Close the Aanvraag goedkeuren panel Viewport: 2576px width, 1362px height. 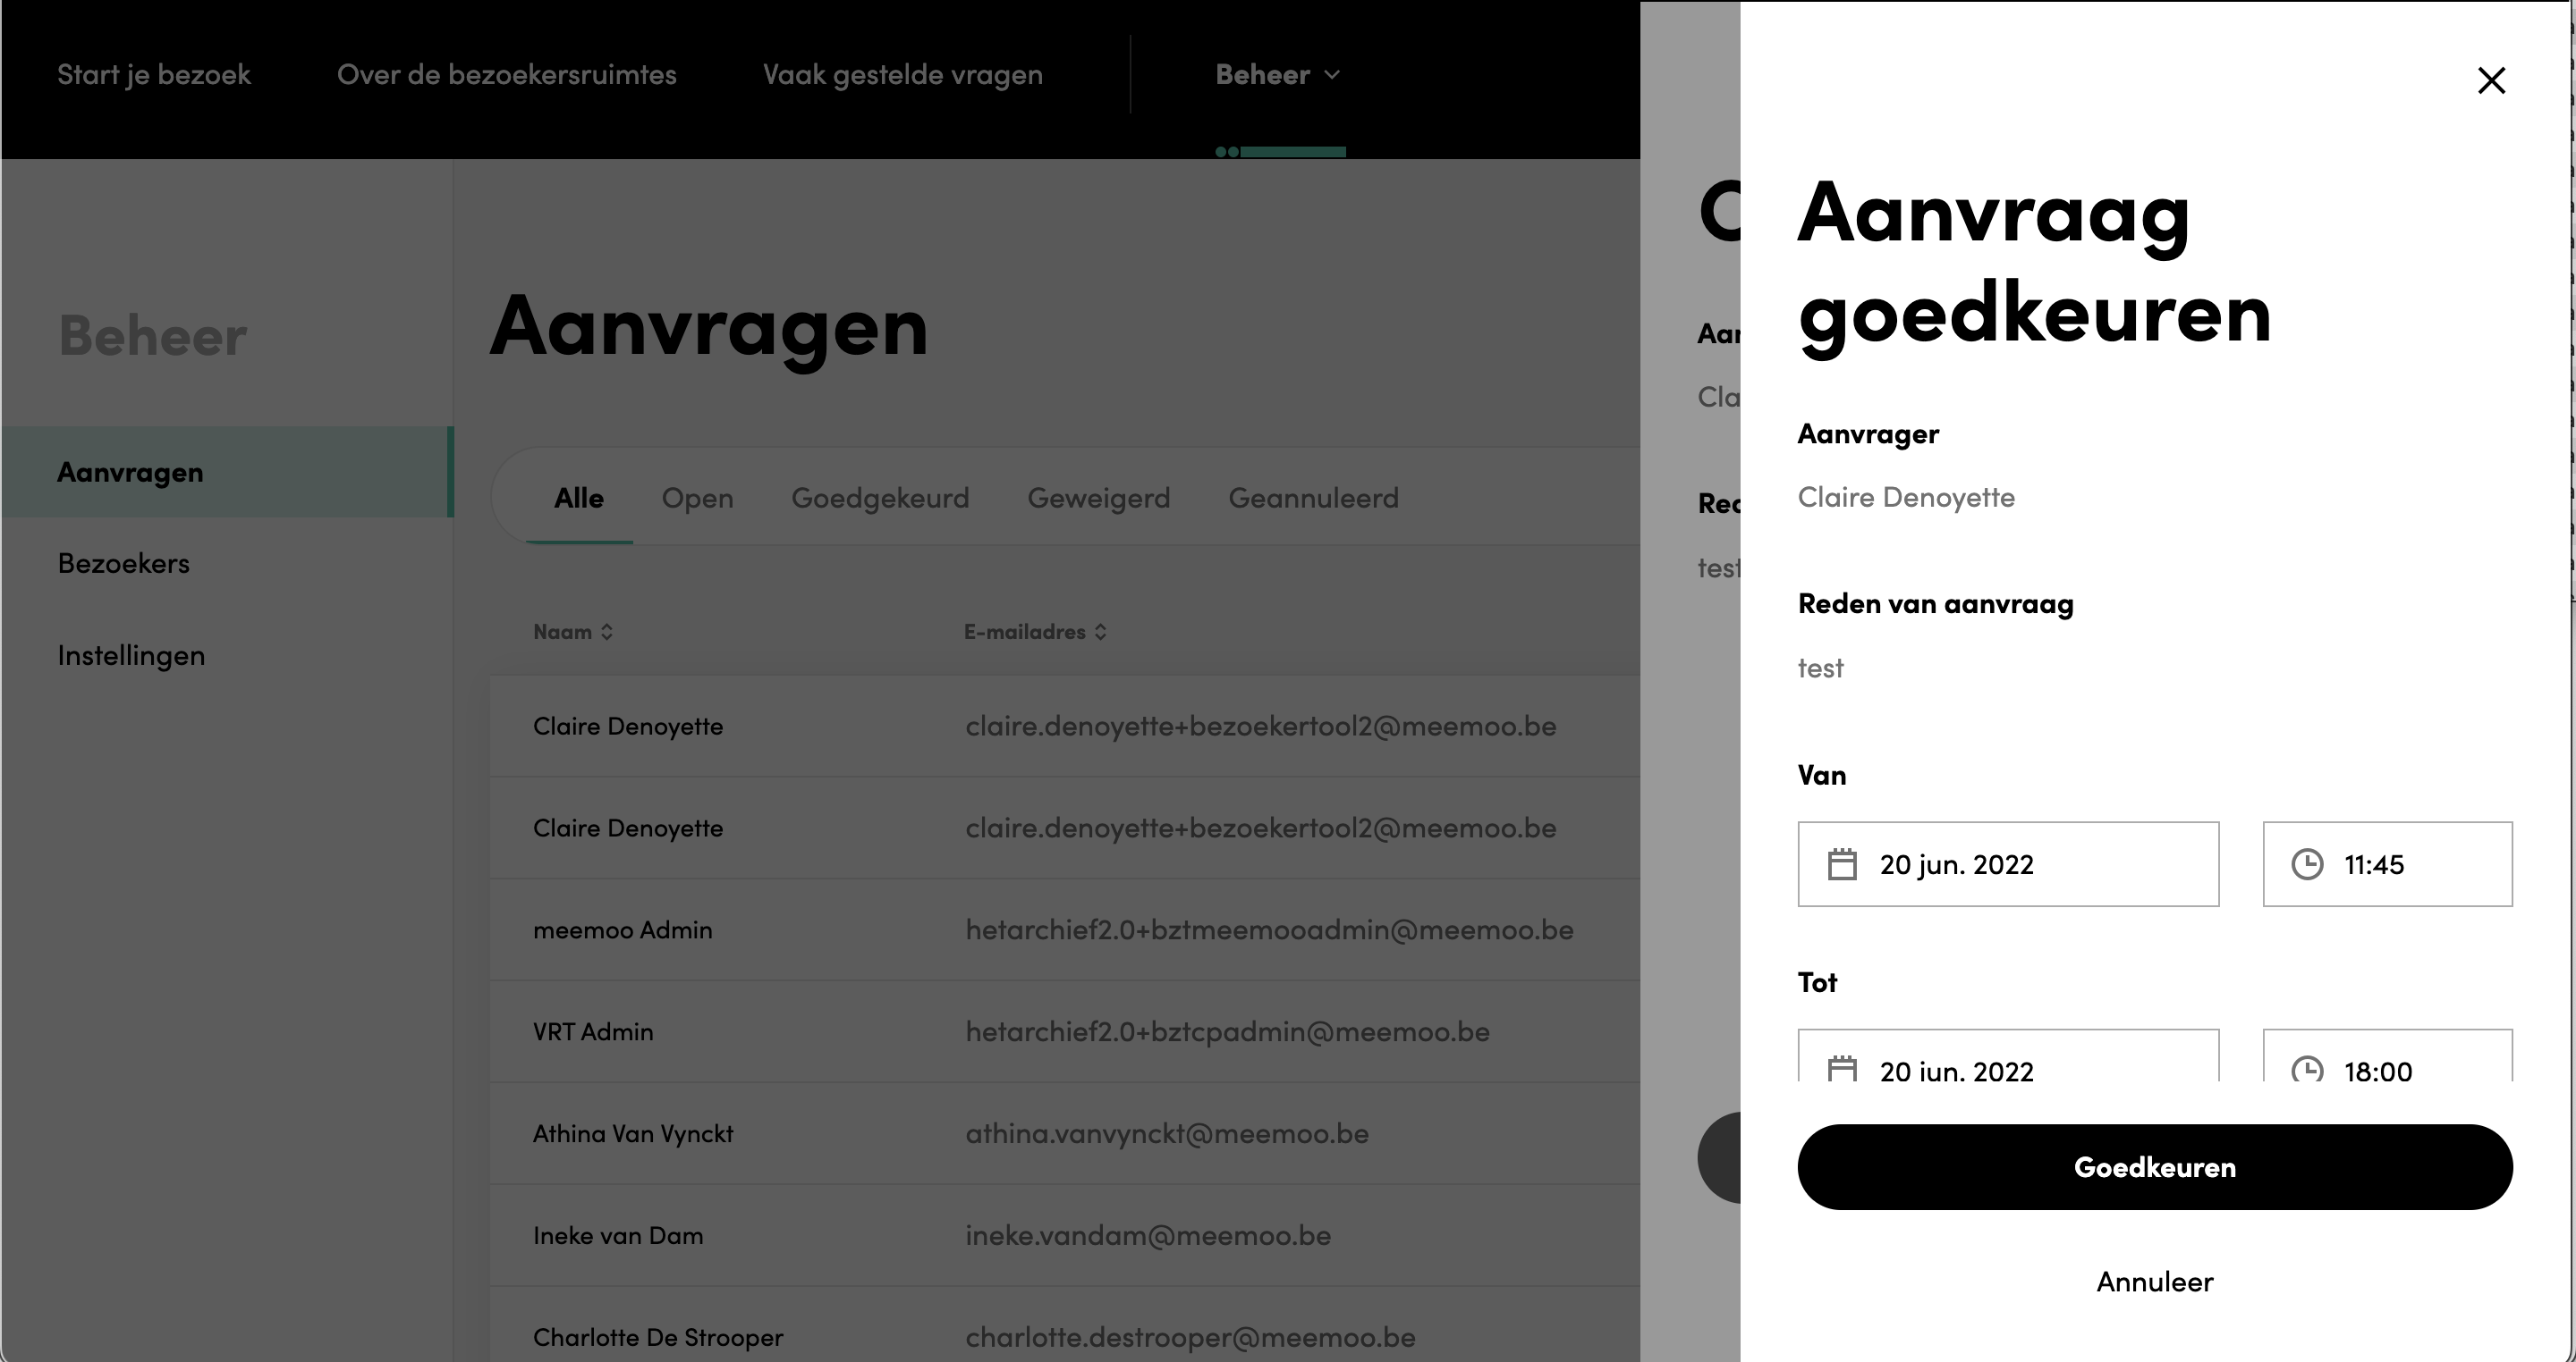(2491, 81)
